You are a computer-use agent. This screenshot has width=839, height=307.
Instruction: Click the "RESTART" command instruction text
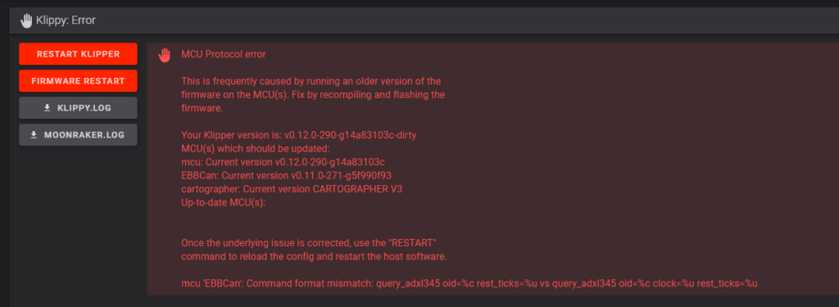[x=314, y=250]
